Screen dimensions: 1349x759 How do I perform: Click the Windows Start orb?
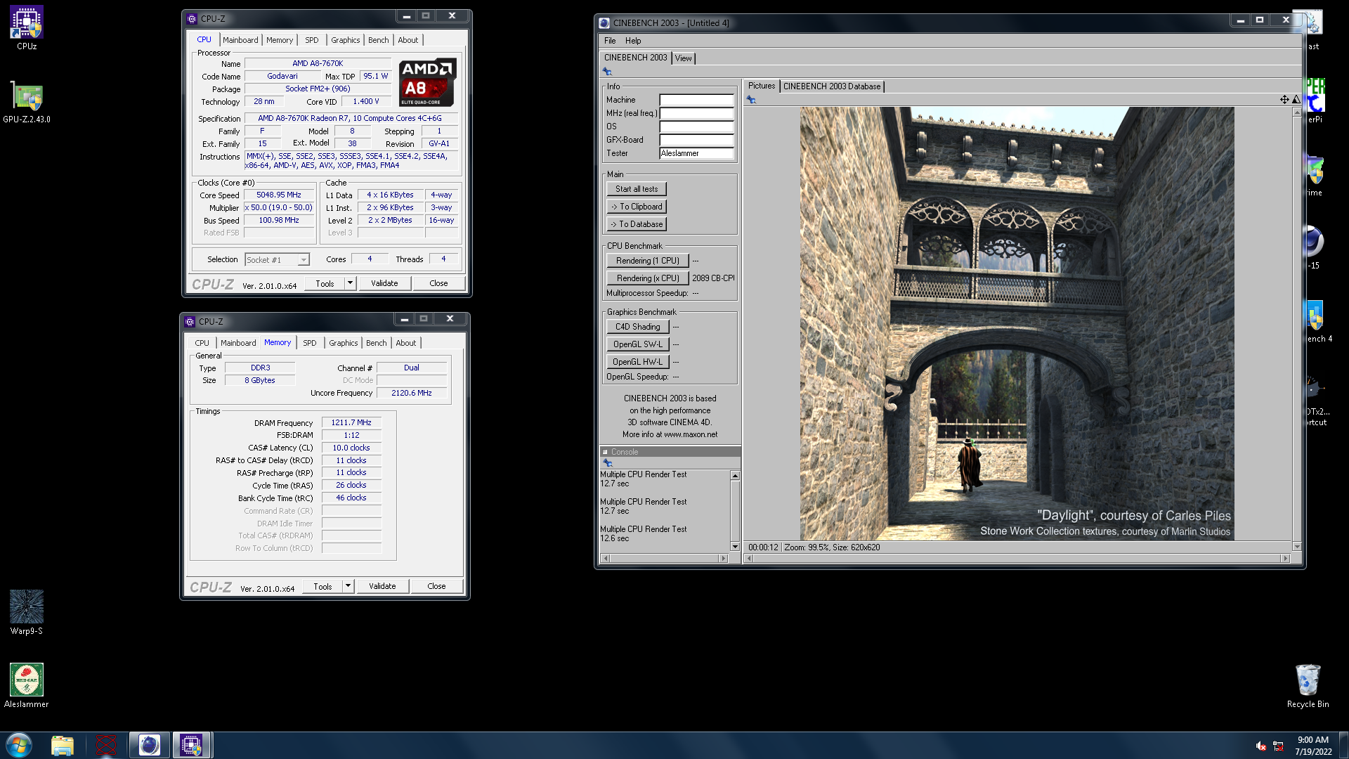pos(19,745)
